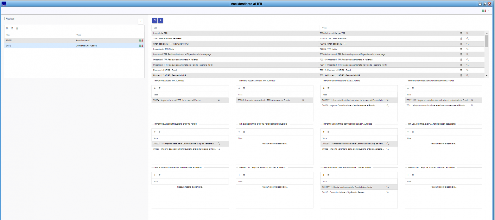Export results to Excel
495x220 pixels.
(7, 28)
